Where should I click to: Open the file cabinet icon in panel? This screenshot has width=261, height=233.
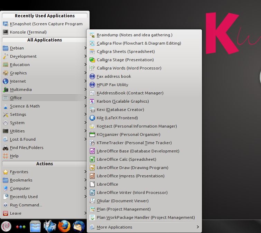35,226
